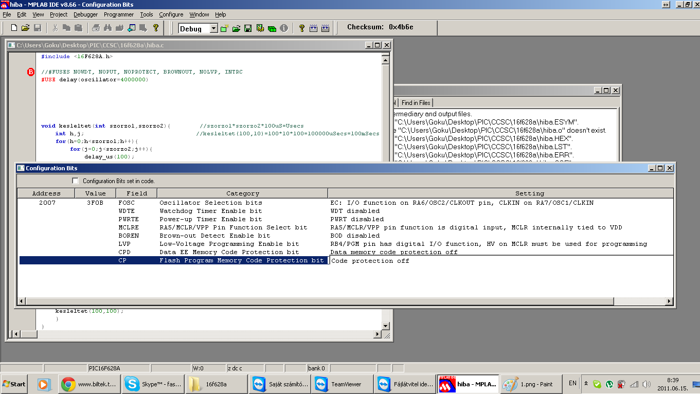Create a new file from the toolbar
The width and height of the screenshot is (700, 394).
[x=14, y=28]
